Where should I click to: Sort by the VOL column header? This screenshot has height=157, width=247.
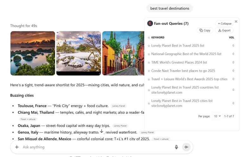pyautogui.click(x=231, y=38)
